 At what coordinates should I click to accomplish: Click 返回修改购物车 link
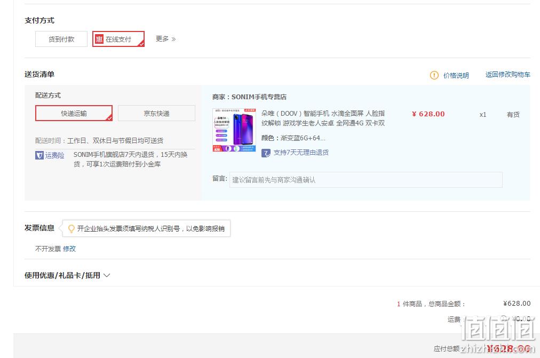tap(508, 75)
